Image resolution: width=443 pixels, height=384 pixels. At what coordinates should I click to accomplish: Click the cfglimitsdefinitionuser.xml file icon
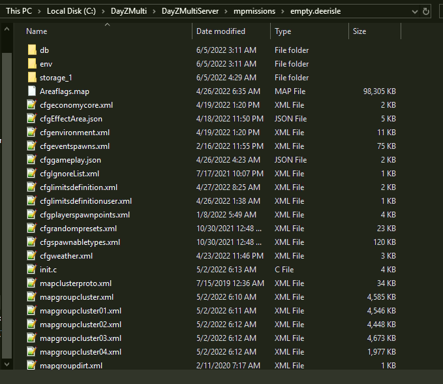(x=32, y=200)
